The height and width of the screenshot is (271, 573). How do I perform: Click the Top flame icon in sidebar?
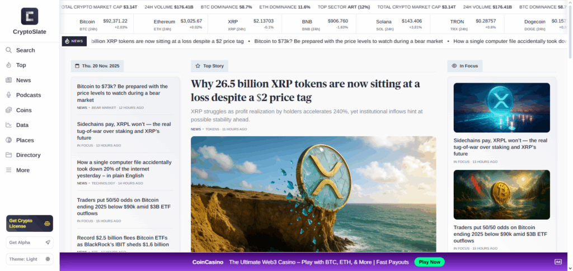(9, 65)
